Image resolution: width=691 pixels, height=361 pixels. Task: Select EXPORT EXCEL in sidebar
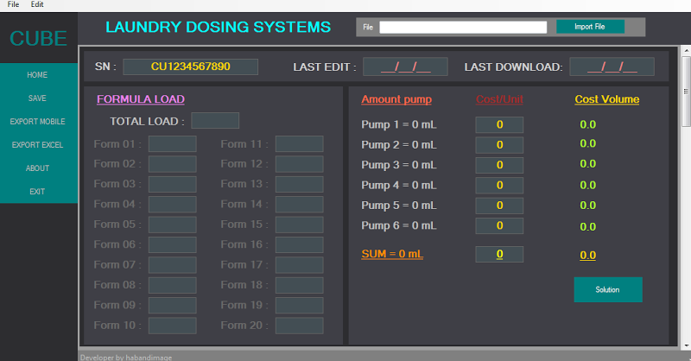[37, 145]
